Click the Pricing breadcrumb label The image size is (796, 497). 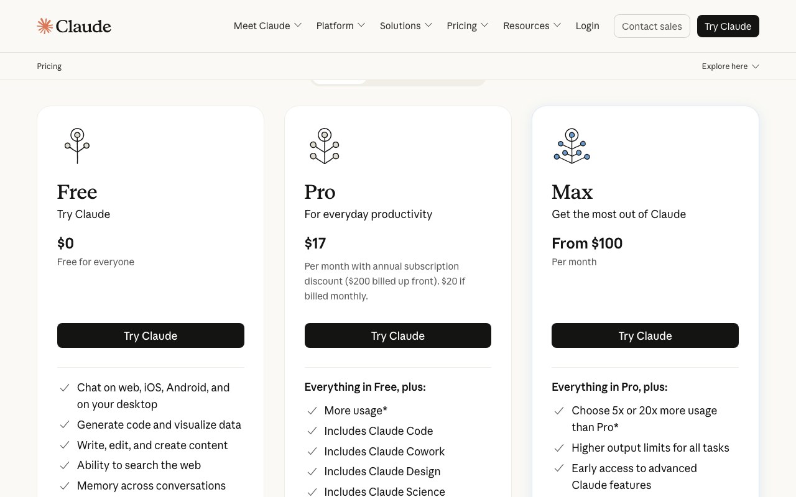point(49,66)
